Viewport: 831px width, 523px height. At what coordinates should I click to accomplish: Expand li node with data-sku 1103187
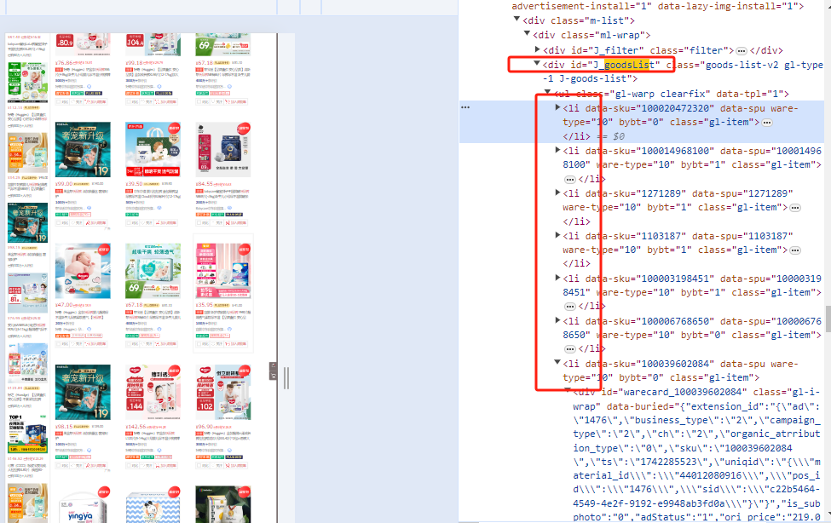point(557,235)
